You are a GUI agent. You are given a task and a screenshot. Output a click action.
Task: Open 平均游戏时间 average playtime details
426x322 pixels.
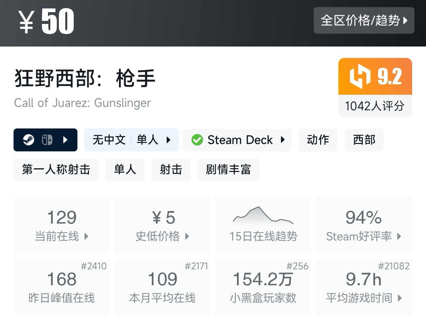pos(364,287)
